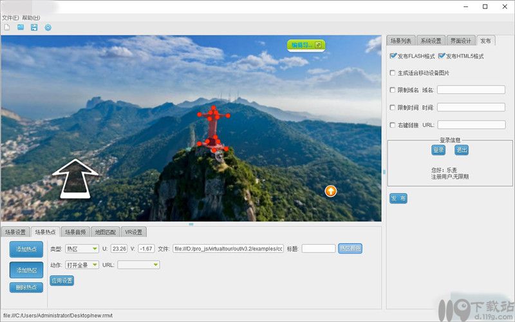Viewport: 515px width, 322px height.
Task: Click the 发布 publish button
Action: 398,198
